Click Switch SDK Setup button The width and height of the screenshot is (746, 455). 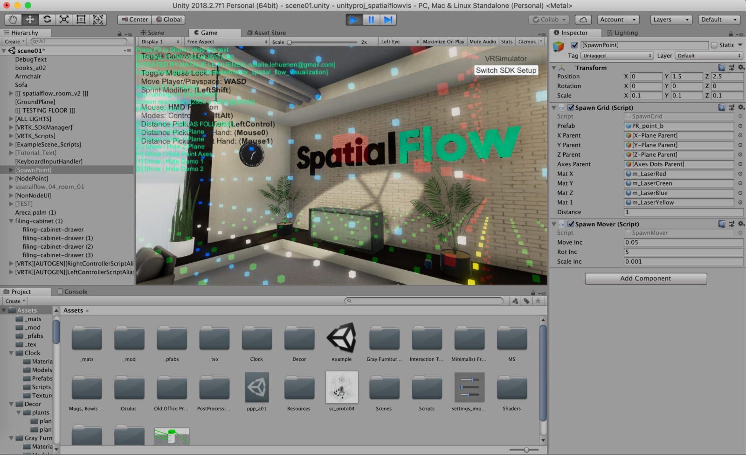(x=506, y=70)
